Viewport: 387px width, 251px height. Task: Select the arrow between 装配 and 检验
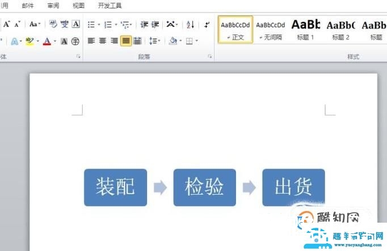pos(161,188)
